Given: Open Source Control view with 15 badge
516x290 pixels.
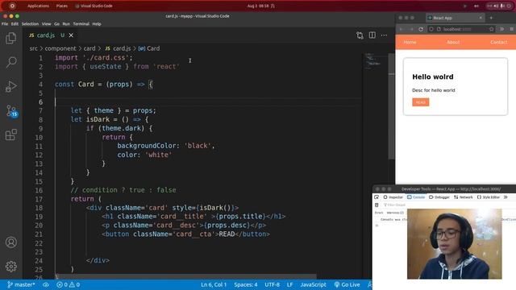Looking at the screenshot, I should point(11,111).
